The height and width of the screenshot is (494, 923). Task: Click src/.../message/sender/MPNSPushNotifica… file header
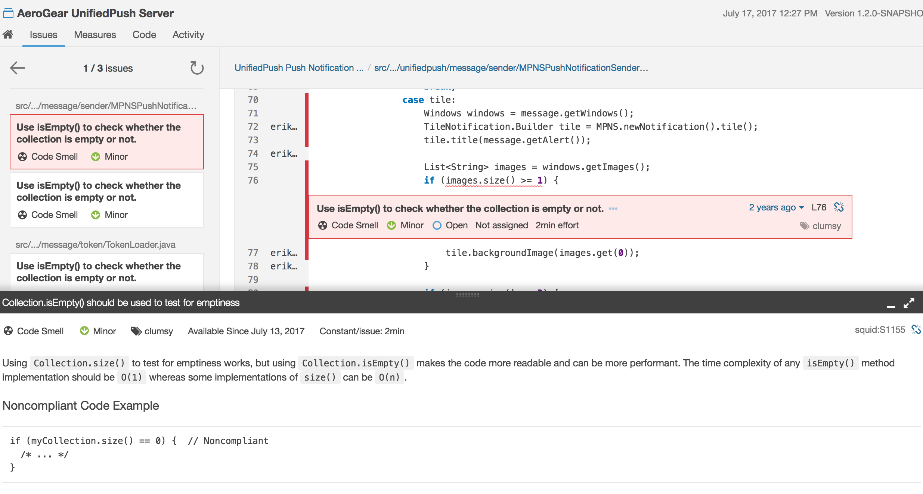[106, 106]
